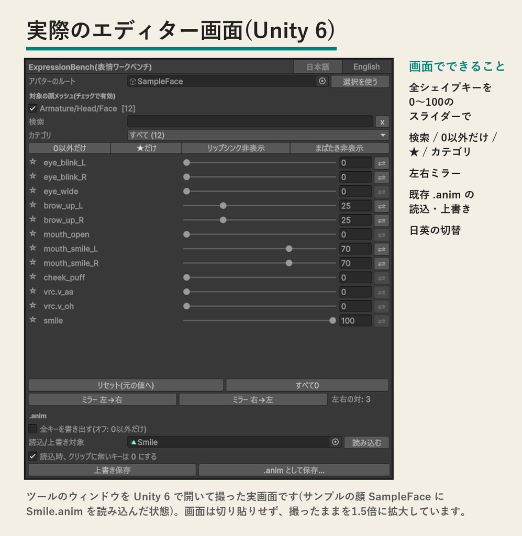The image size is (522, 536).
Task: Click the brow_up_L slider handle
Action: click(223, 205)
